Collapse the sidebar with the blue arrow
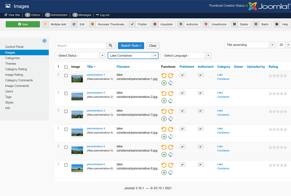This screenshot has height=196, width=291. click(x=45, y=41)
